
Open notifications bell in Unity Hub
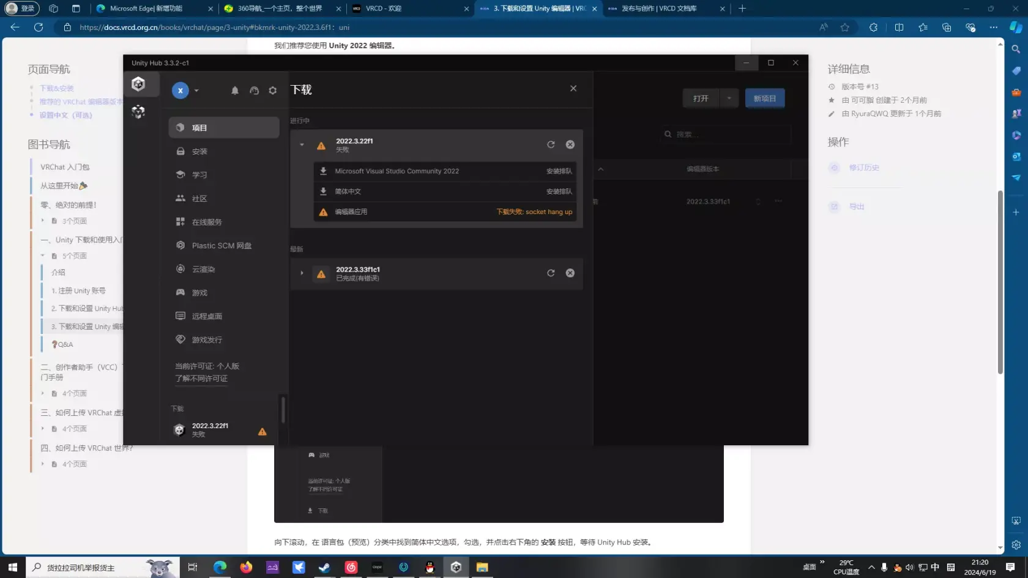(x=235, y=91)
